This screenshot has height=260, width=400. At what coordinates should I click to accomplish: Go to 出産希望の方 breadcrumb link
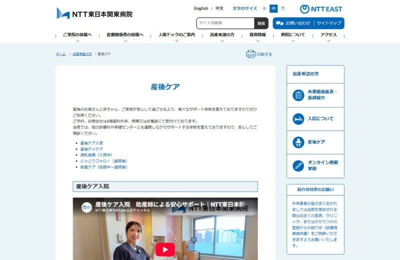click(x=82, y=54)
